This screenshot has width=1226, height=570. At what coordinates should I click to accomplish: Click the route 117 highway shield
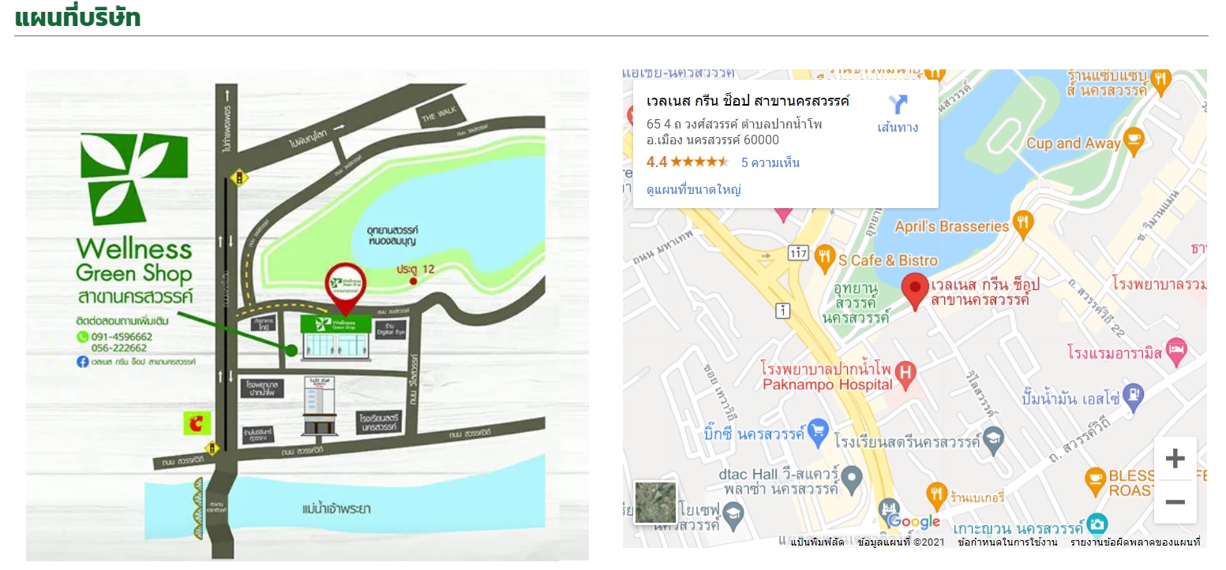pos(797,254)
